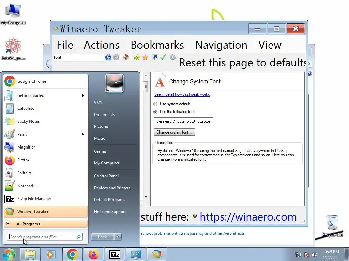Open the File menu
The height and width of the screenshot is (261, 349).
click(x=65, y=45)
